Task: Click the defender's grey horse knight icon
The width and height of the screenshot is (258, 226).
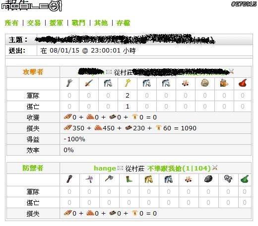Action: [169, 179]
